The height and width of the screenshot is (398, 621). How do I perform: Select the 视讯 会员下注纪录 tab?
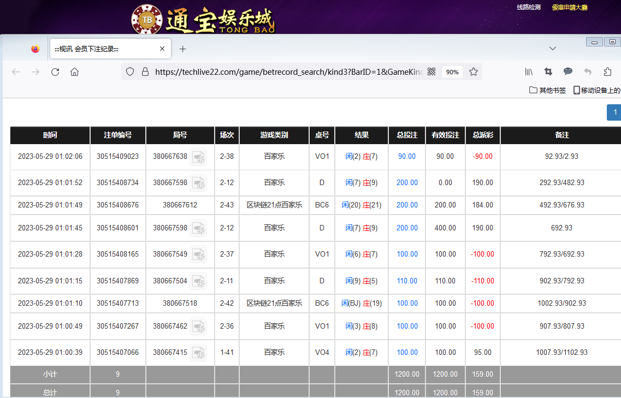tap(110, 49)
